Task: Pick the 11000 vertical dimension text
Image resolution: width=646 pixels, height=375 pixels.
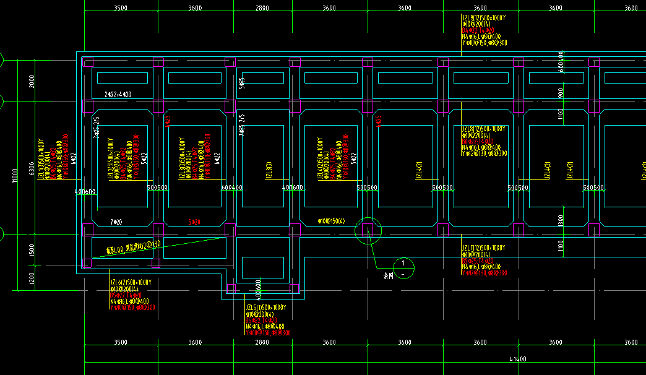Action: click(15, 176)
